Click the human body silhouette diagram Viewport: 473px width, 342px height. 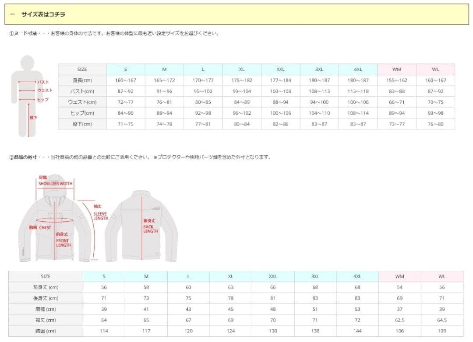(x=28, y=96)
